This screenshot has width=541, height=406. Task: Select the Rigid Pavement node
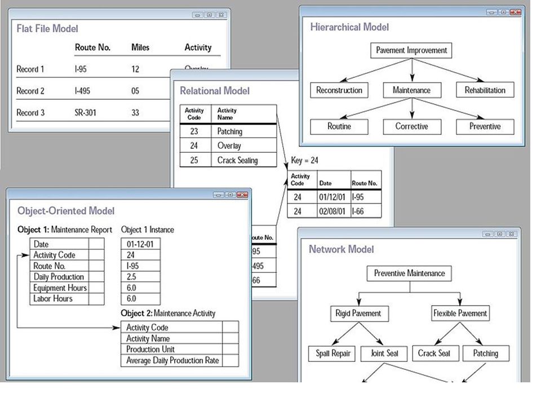click(359, 314)
